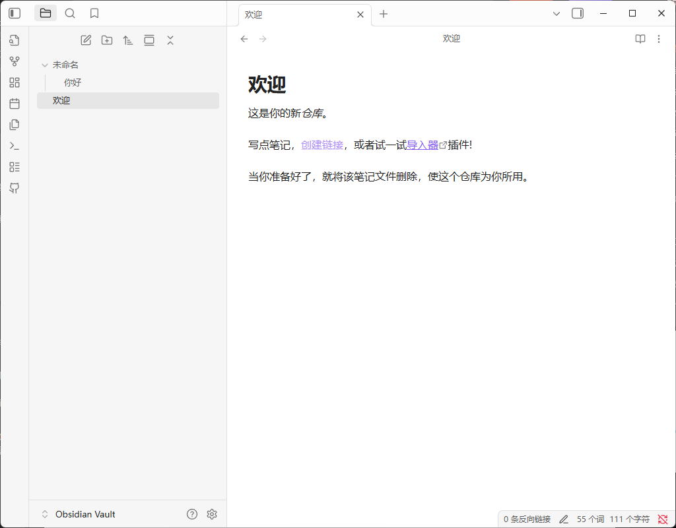Toggle the right sidebar panel
Screen dimensions: 676x528
point(578,13)
